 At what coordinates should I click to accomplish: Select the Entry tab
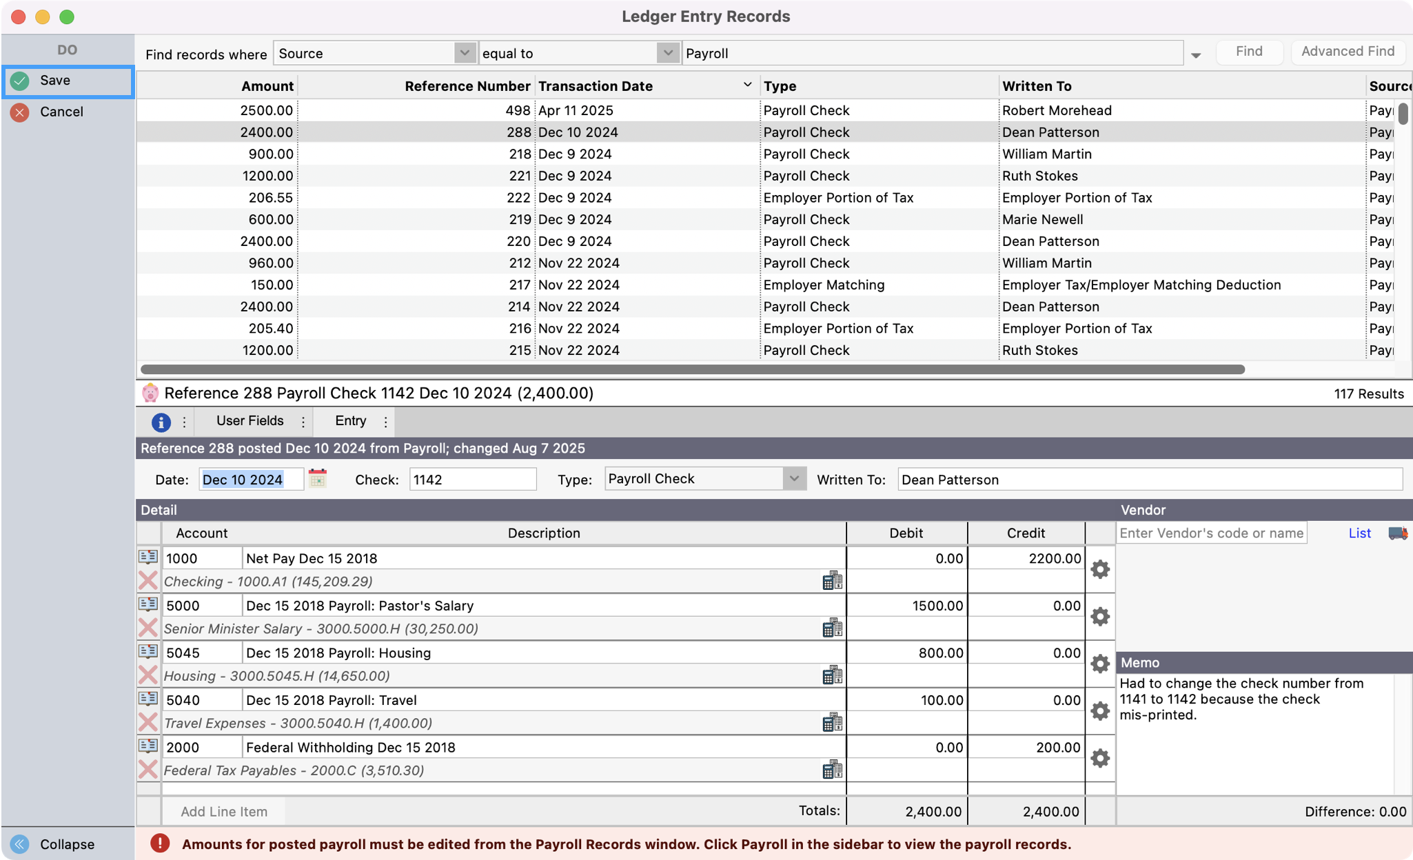(x=350, y=420)
